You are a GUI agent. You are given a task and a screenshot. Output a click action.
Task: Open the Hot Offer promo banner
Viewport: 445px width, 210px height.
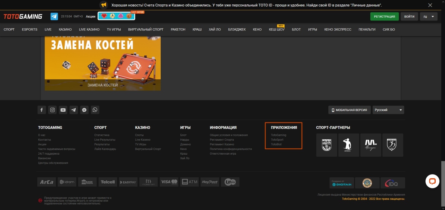click(x=116, y=16)
